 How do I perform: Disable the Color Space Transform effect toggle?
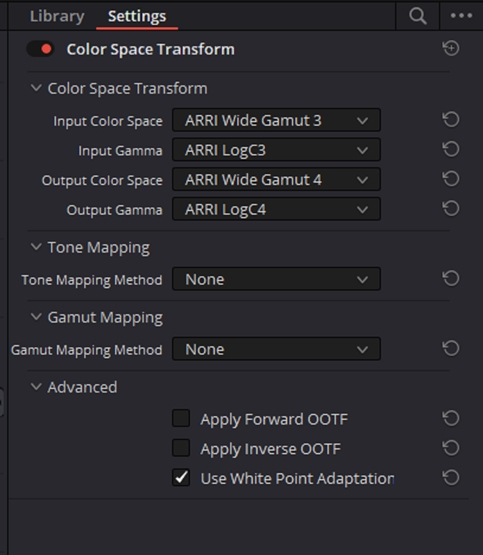coord(40,49)
